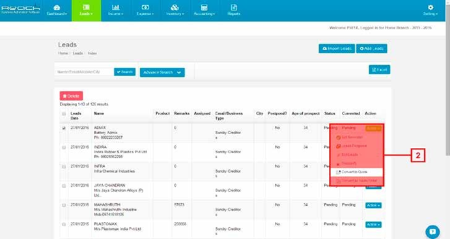Screen dimensions: 450x239
Task: Uncheck the ADMIX lead row checkbox
Action: click(x=64, y=128)
